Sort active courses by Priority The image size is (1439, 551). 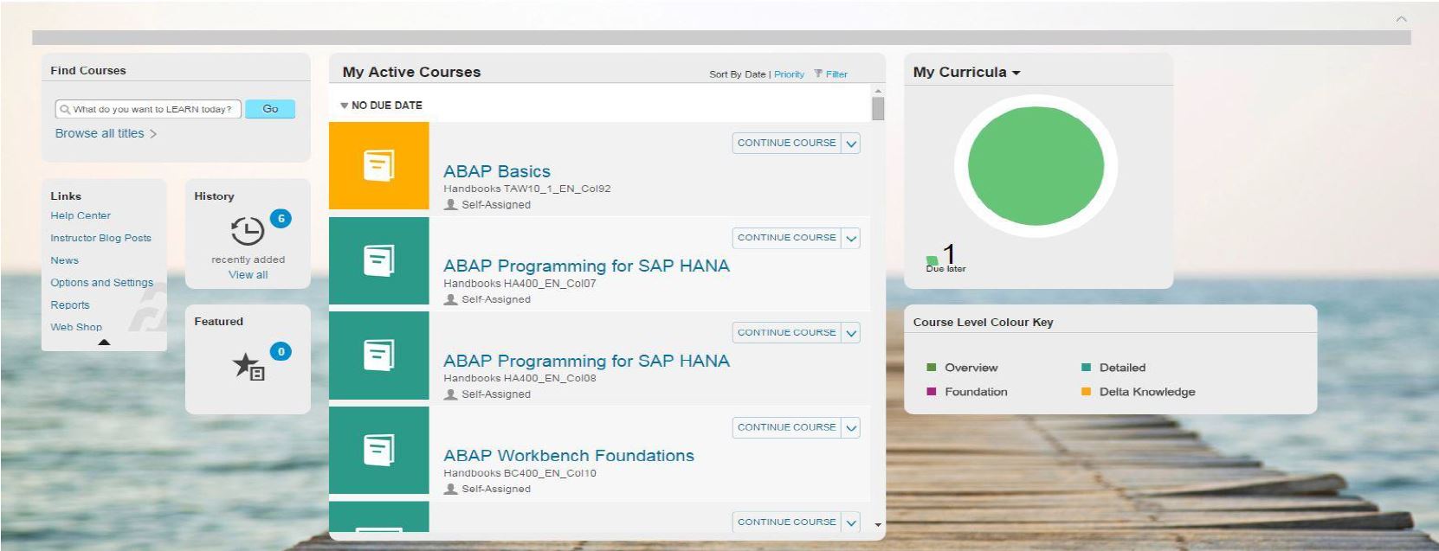(x=789, y=74)
